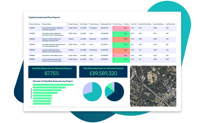Click the longest bar in risk reduction chart
This screenshot has height=123, width=205.
[x=53, y=85]
